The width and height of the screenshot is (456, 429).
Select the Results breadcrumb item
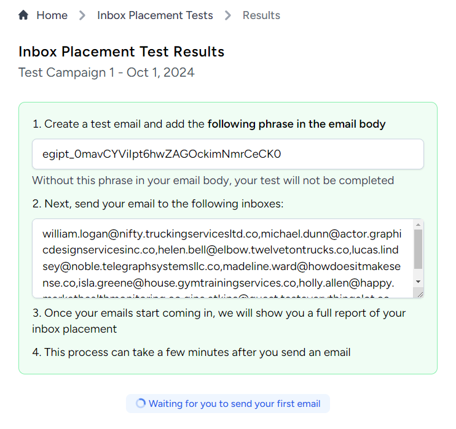[261, 15]
